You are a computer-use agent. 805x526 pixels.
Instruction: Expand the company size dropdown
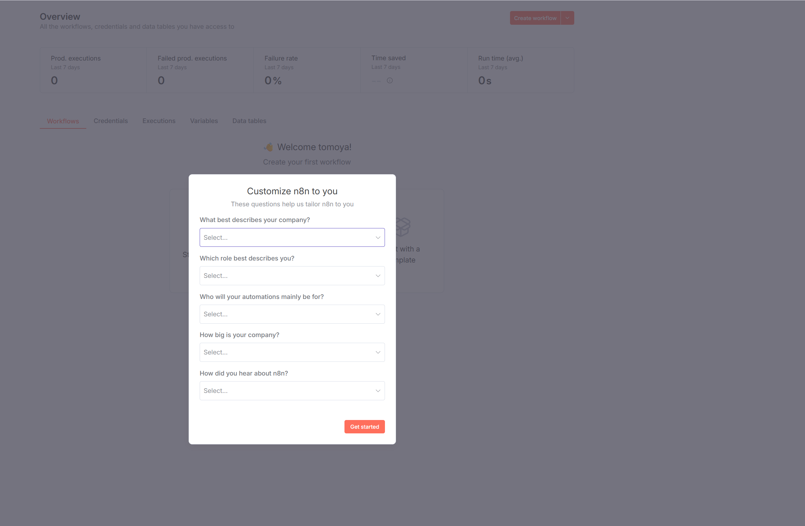(292, 352)
